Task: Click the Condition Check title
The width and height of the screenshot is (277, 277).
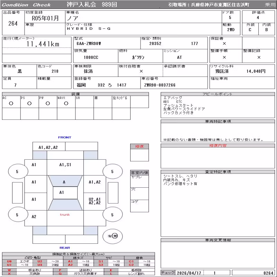Action: [26, 5]
